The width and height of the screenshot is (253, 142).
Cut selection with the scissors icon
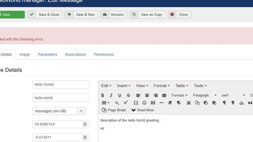(189, 103)
